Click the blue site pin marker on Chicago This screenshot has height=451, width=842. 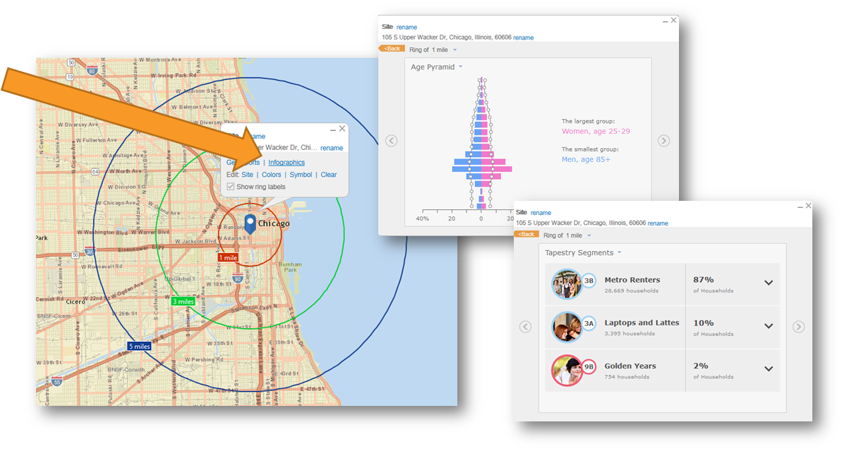tap(250, 224)
